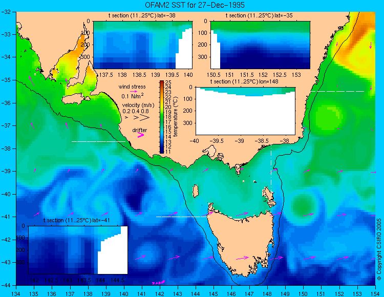
Task: Click the '-44' label on the main latitude axis
Action: tap(6, 286)
